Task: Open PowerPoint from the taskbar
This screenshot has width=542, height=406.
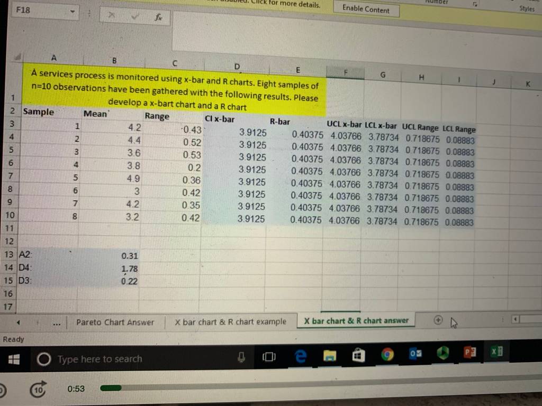Action: 470,352
